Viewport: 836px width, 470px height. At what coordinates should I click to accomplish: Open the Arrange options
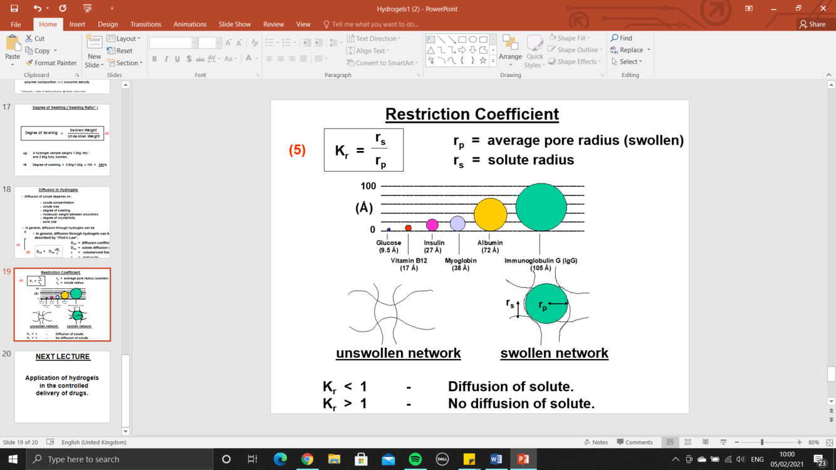pos(510,51)
